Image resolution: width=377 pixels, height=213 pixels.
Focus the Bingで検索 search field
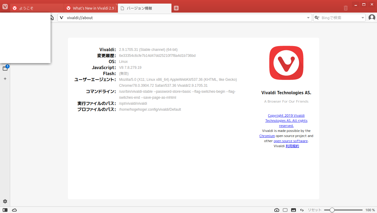[x=340, y=18]
